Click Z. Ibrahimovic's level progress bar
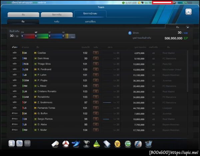The width and height of the screenshot is (200, 156). coord(107,102)
